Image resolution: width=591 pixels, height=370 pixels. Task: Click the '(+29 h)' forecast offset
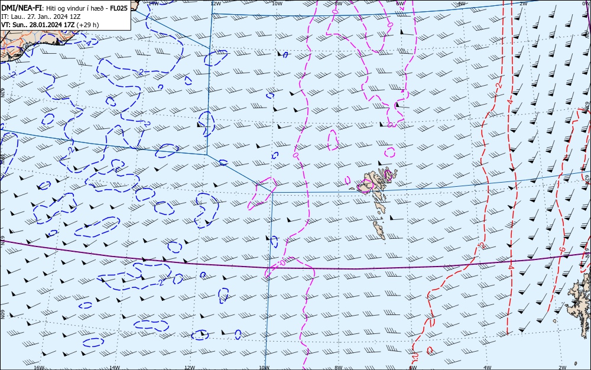coord(87,25)
